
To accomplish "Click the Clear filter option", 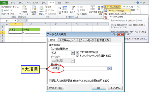I will (80, 7).
